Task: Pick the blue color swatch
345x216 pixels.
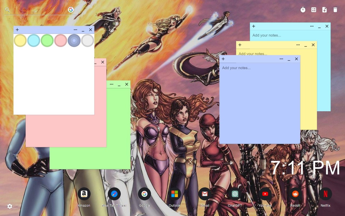Action: [x=74, y=40]
